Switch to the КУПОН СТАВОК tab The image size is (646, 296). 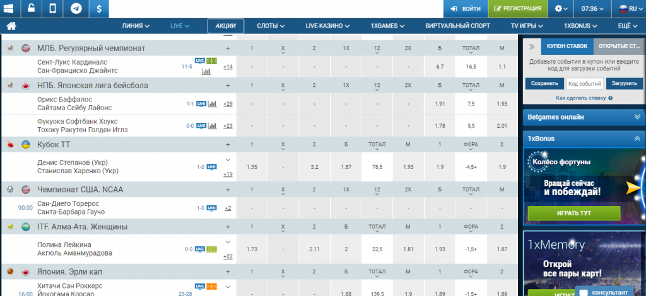pyautogui.click(x=567, y=47)
